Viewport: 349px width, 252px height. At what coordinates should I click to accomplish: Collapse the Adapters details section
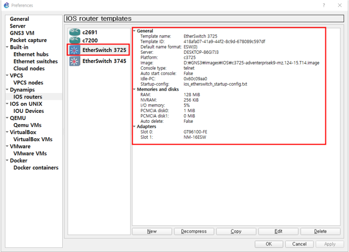tap(135, 126)
